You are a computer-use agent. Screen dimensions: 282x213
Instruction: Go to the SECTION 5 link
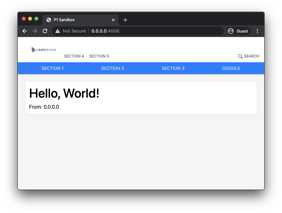pyautogui.click(x=99, y=56)
